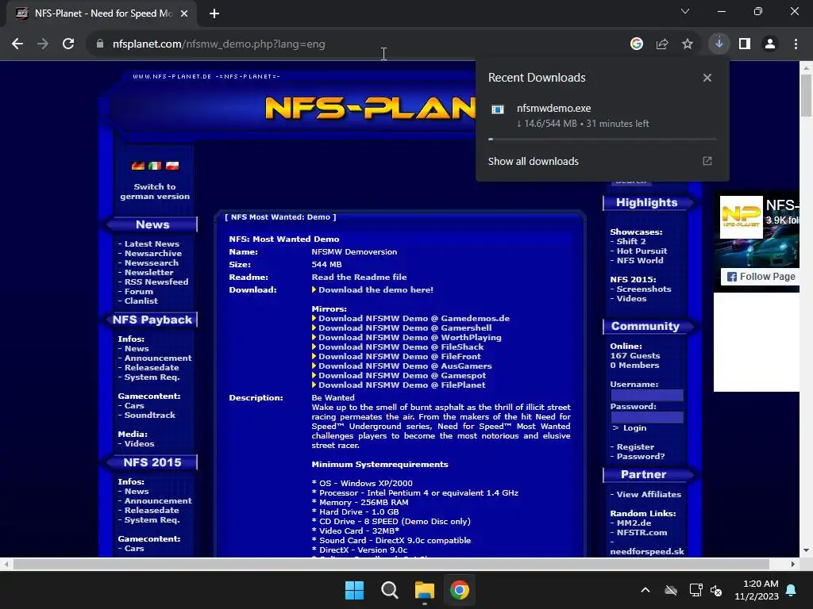Click the Partner section header
Image resolution: width=813 pixels, height=609 pixels.
pyautogui.click(x=643, y=474)
